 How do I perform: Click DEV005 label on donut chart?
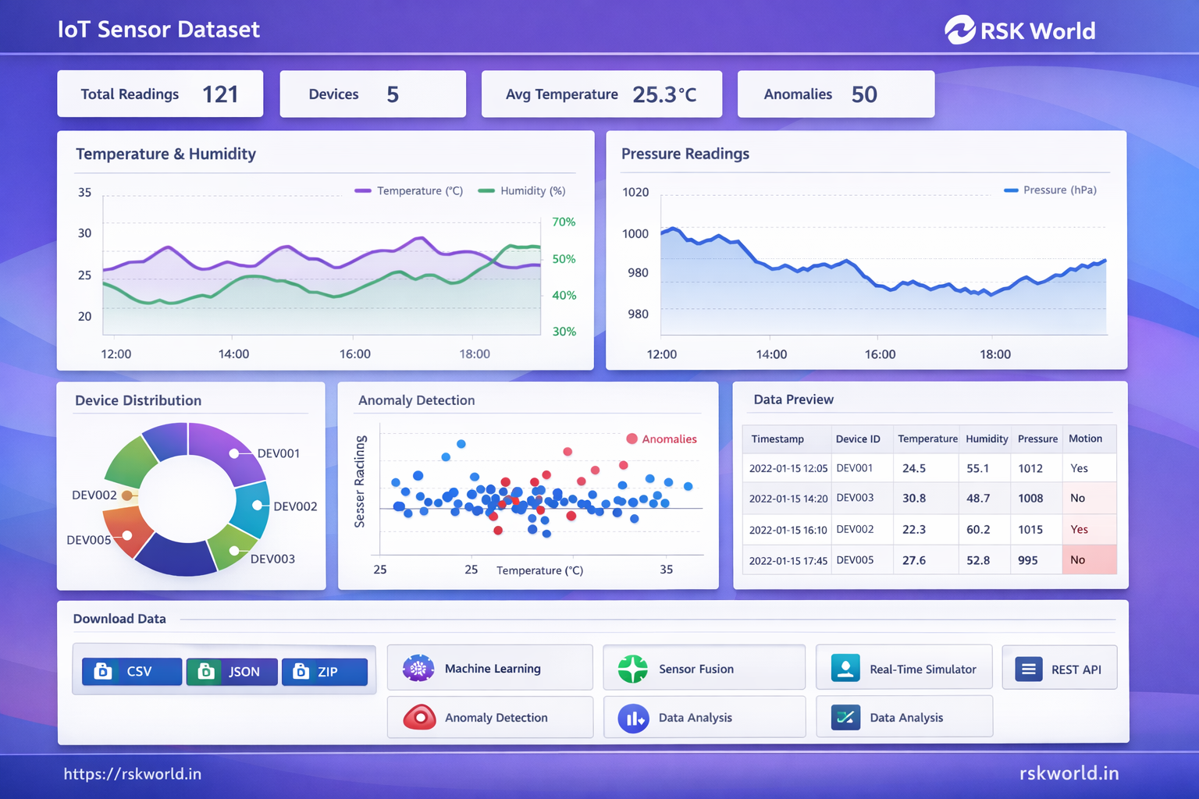click(x=89, y=540)
